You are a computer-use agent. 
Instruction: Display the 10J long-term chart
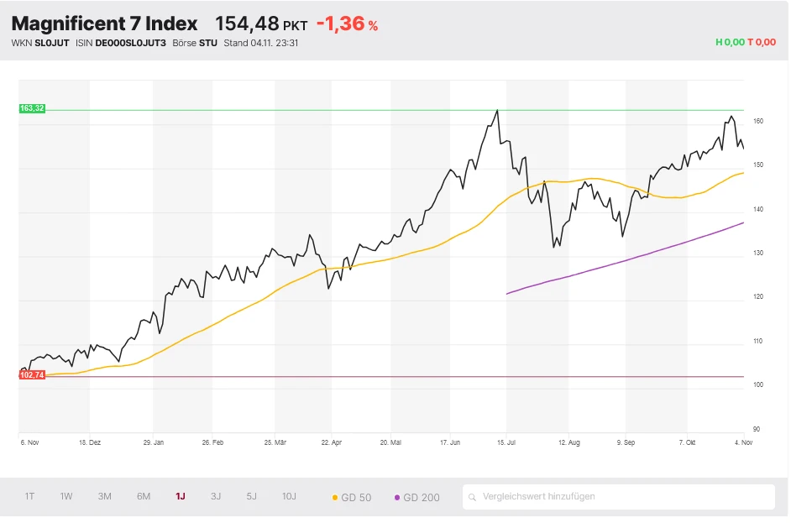click(x=289, y=497)
